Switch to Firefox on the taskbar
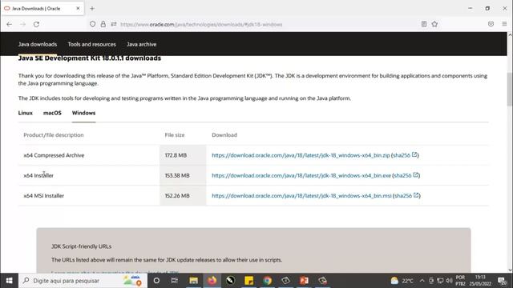 [x=212, y=281]
